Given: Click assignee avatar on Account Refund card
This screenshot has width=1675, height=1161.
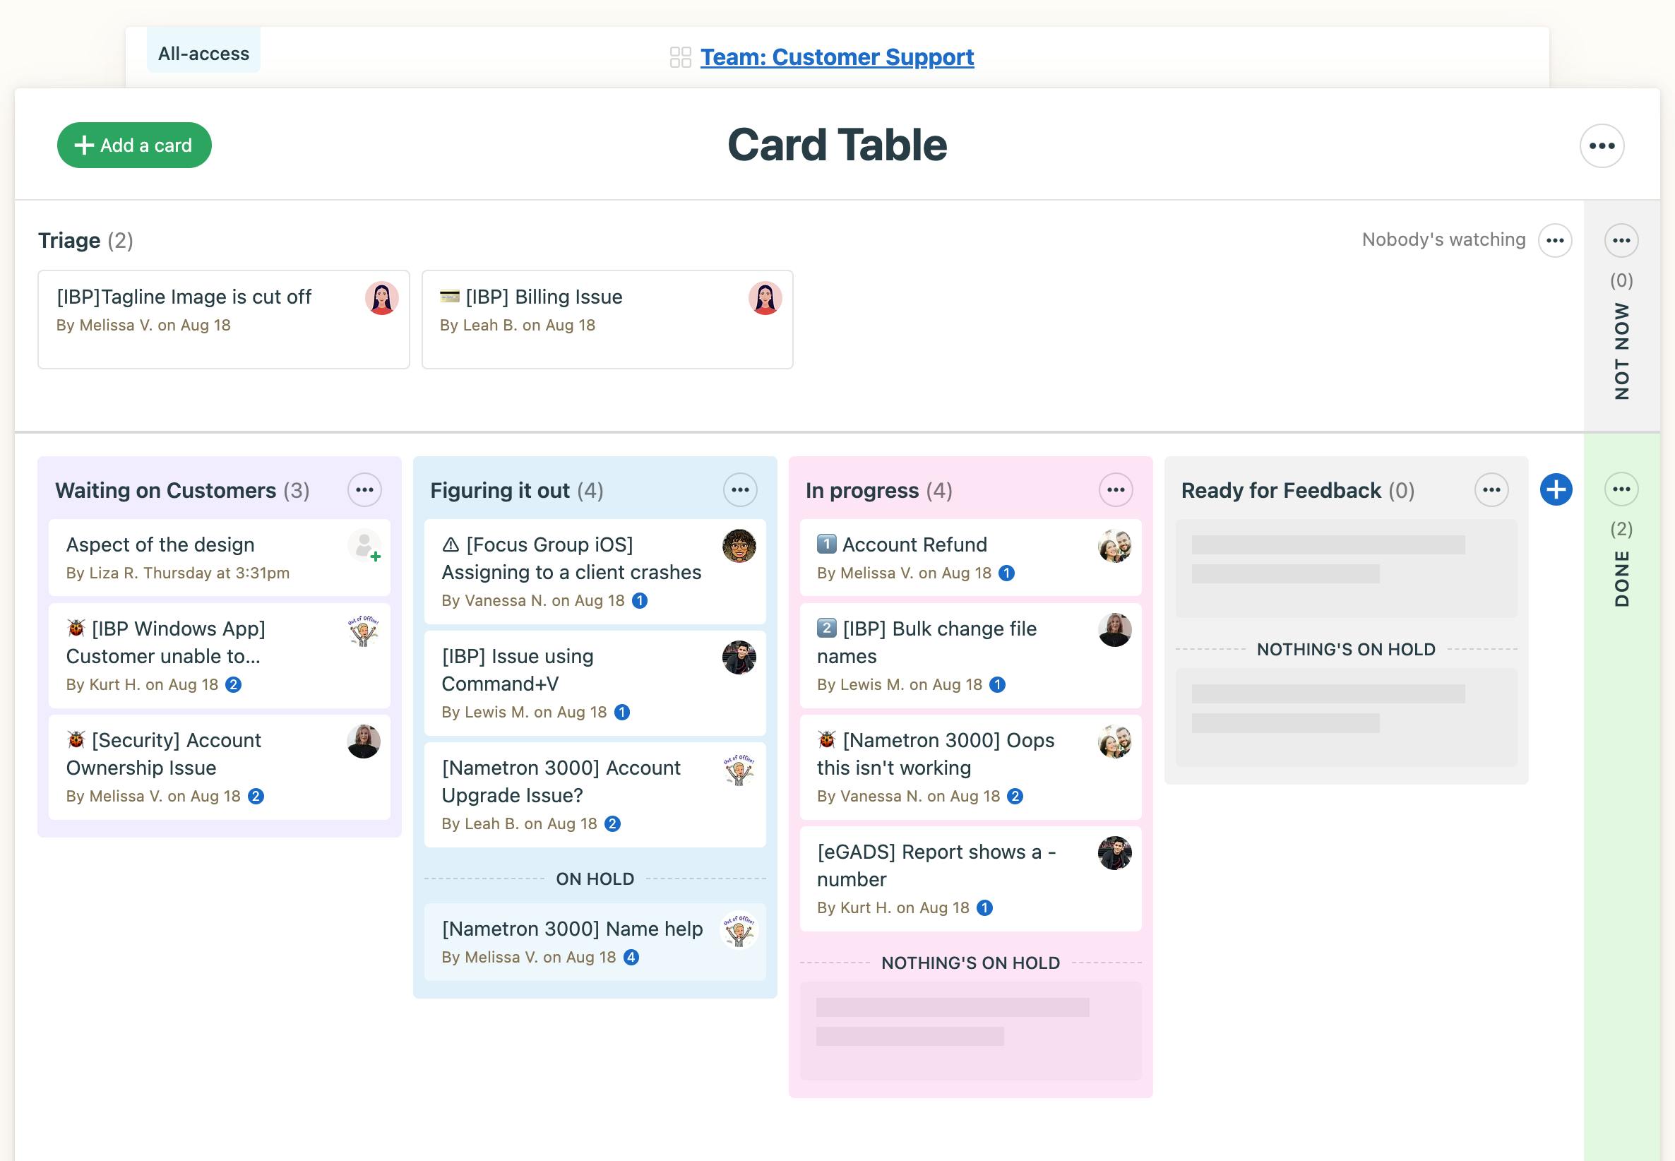Looking at the screenshot, I should 1114,547.
